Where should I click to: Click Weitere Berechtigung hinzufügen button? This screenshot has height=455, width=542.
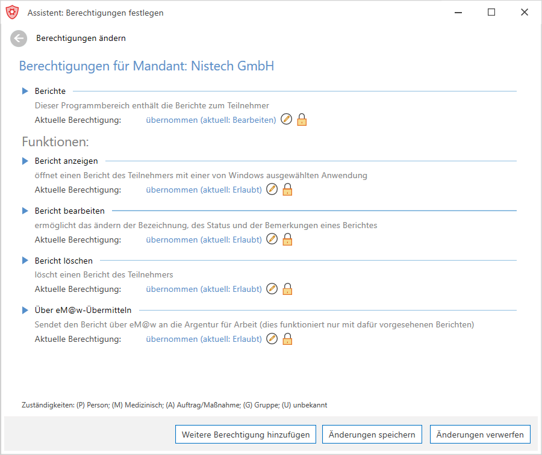tap(246, 435)
